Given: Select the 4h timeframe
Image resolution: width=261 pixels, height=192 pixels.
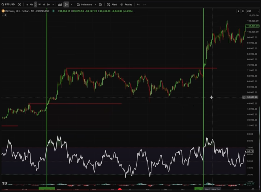Looking at the screenshot, I should click(x=31, y=5).
